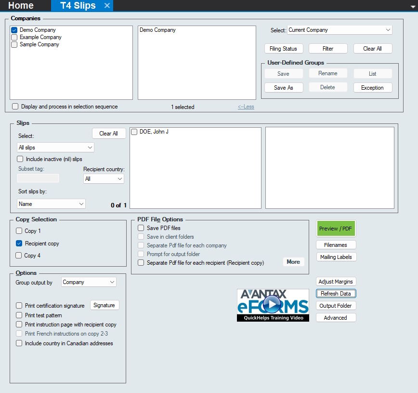The image size is (418, 393).
Task: Select Demo Company in the selected list
Action: [x=157, y=30]
